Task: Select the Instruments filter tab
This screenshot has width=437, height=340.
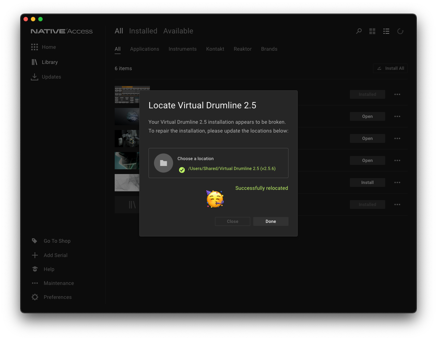Action: click(183, 49)
